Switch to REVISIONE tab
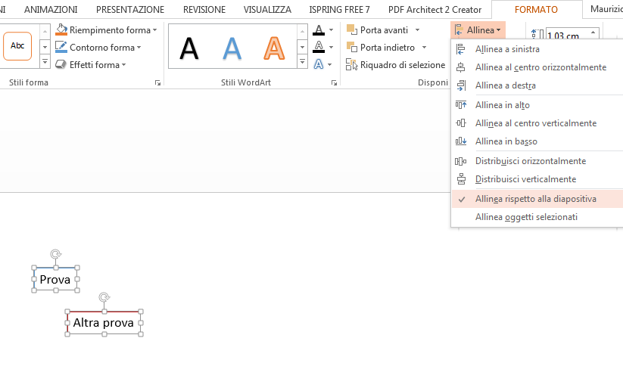 tap(204, 10)
